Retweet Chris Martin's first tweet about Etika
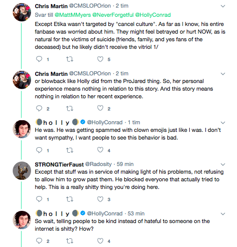The width and height of the screenshot is (237, 247). pyautogui.click(x=70, y=59)
